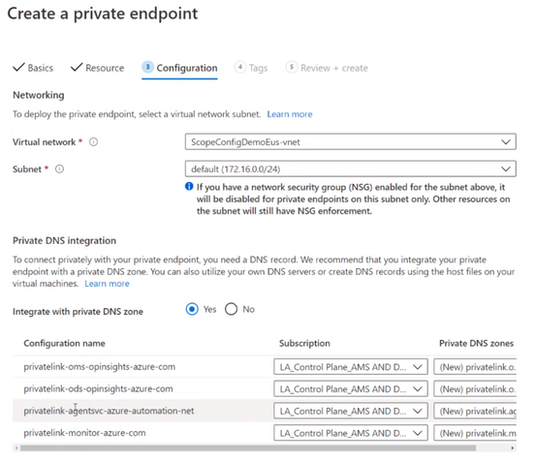This screenshot has width=535, height=462.
Task: Click the horizontal scrollbar right arrow
Action: (x=512, y=448)
